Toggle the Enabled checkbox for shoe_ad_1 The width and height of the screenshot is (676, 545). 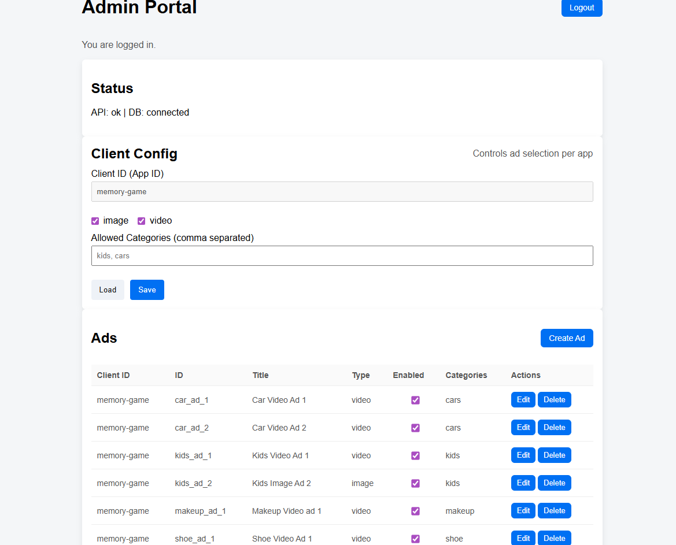pos(415,538)
